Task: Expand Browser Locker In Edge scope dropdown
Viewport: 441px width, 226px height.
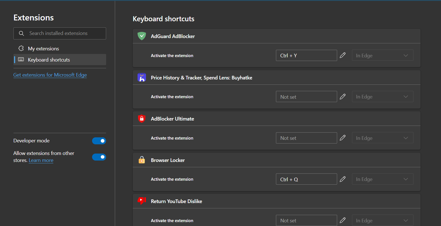Action: [x=382, y=179]
